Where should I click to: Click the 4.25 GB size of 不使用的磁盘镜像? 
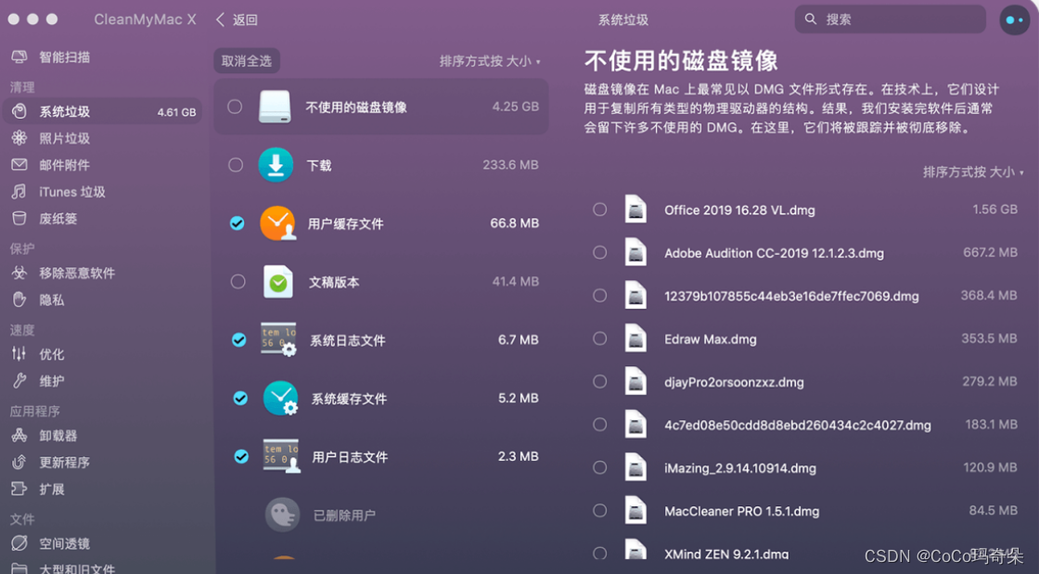click(516, 107)
